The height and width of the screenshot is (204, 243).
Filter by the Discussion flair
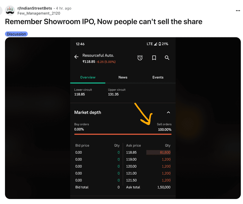tap(16, 34)
